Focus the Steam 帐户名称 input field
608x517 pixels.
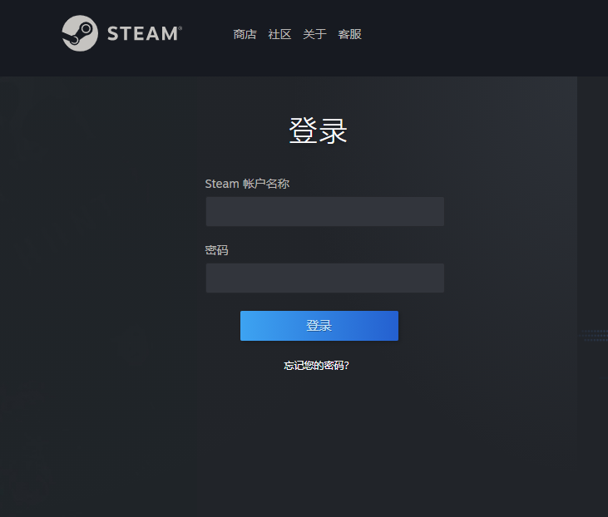point(325,212)
